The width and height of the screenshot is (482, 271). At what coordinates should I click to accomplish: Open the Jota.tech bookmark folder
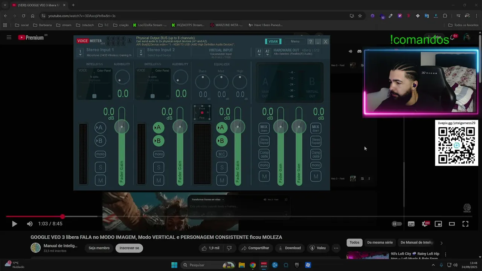[85, 25]
